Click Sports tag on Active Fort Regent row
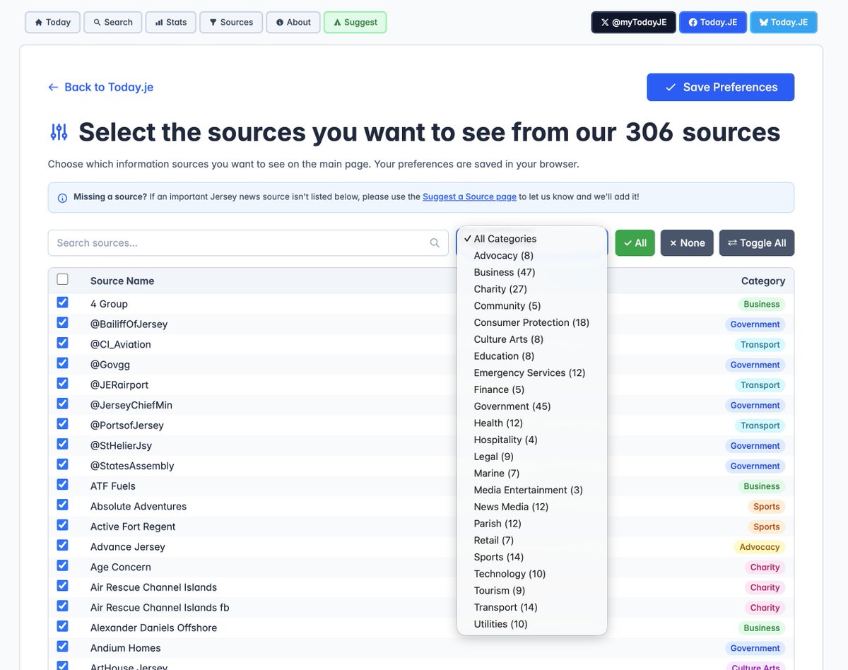 tap(767, 527)
